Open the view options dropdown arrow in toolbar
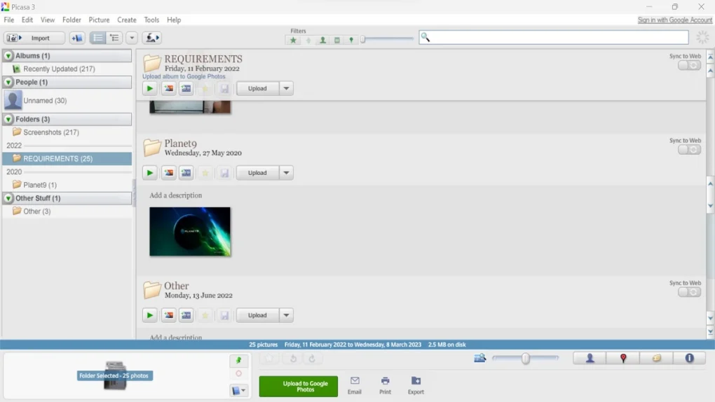This screenshot has height=402, width=715. (x=132, y=38)
